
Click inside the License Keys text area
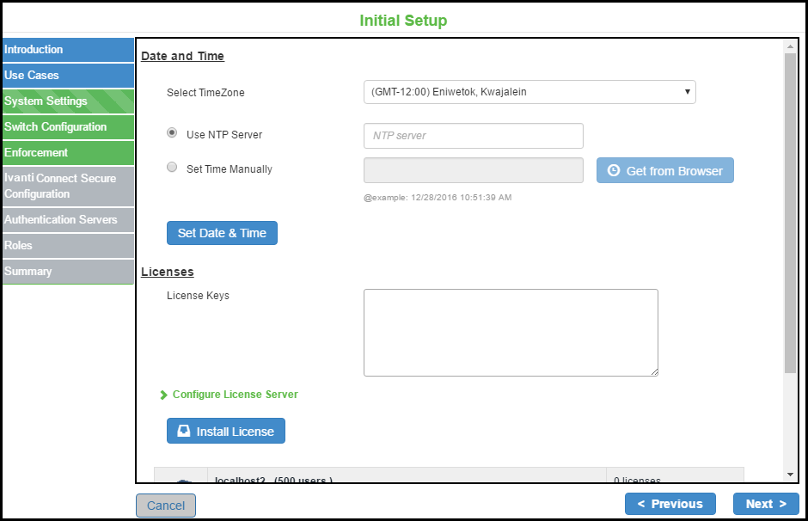511,332
